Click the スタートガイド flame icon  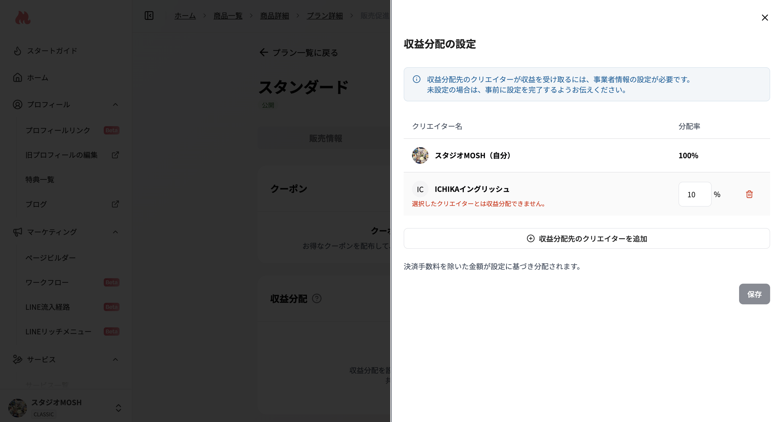pos(18,51)
